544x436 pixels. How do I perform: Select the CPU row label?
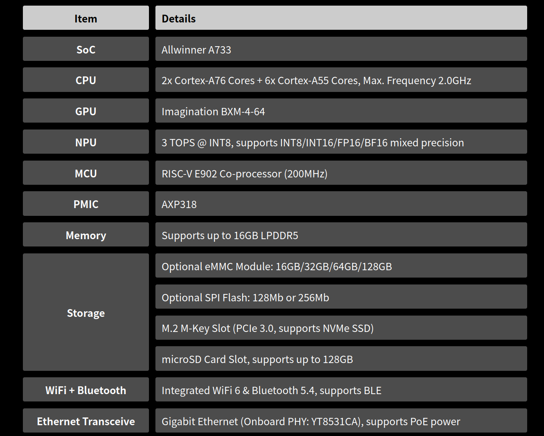point(85,80)
